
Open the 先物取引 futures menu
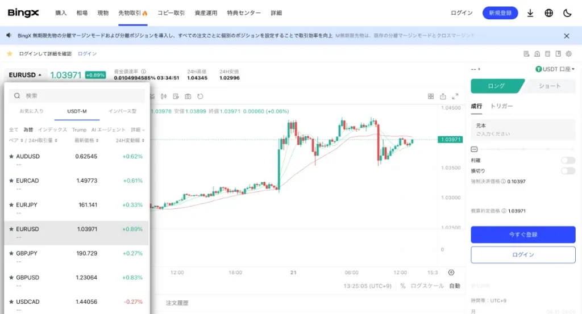click(133, 13)
